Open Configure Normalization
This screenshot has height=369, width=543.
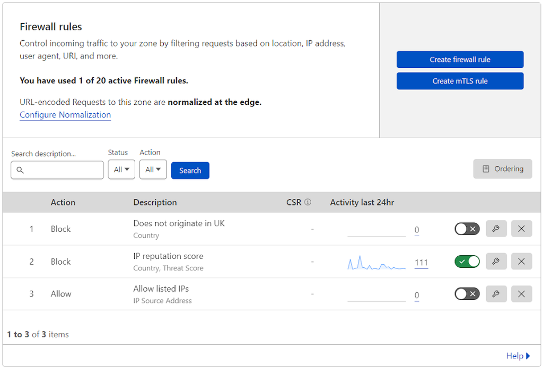point(65,115)
